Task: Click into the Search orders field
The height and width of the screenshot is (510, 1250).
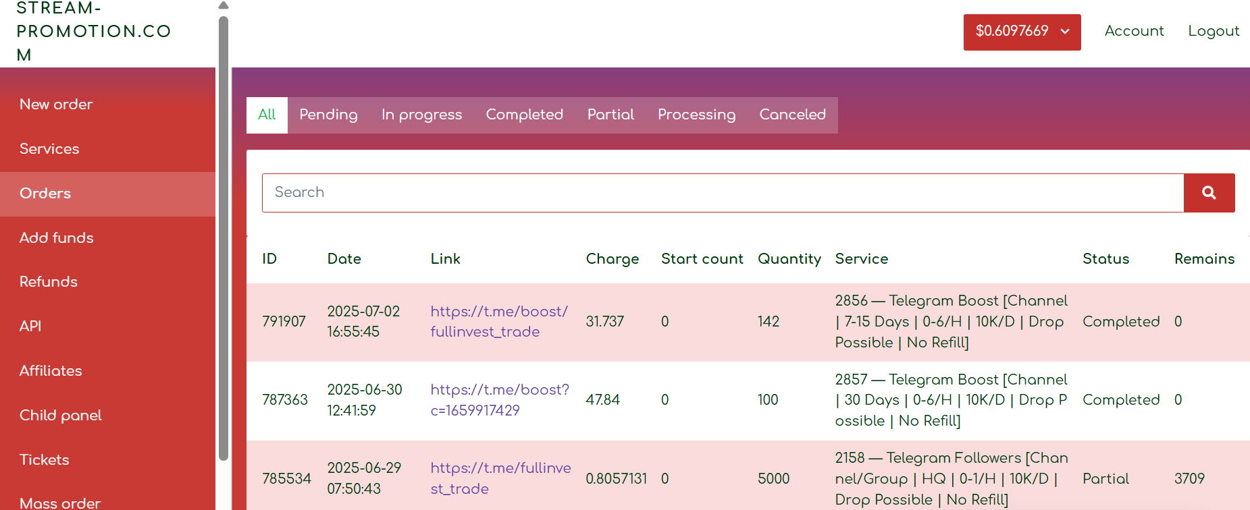Action: click(723, 193)
